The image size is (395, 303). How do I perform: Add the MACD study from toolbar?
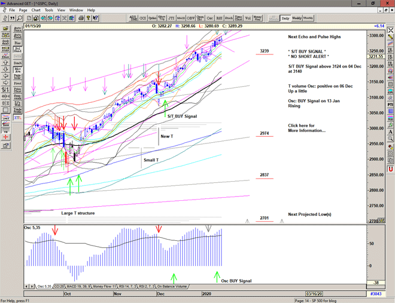click(181, 18)
